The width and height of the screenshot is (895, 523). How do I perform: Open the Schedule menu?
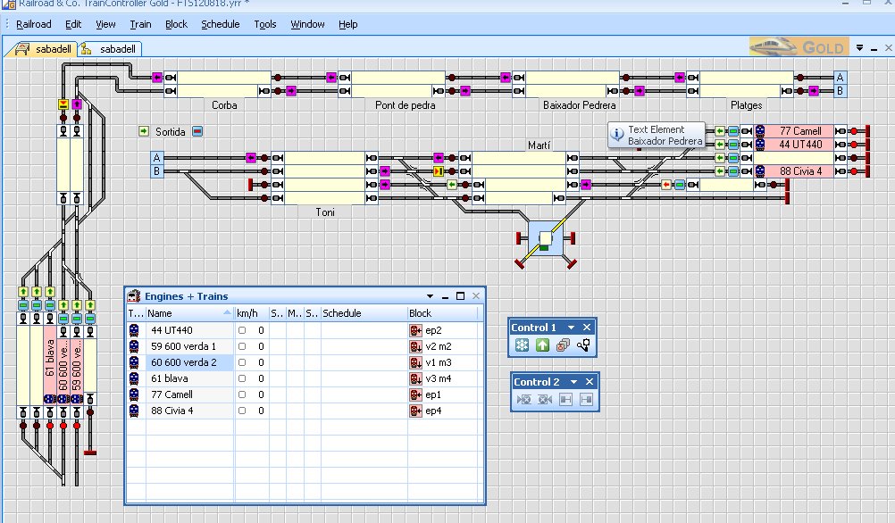pyautogui.click(x=220, y=24)
